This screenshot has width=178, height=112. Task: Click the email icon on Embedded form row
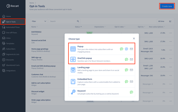tap(131, 82)
